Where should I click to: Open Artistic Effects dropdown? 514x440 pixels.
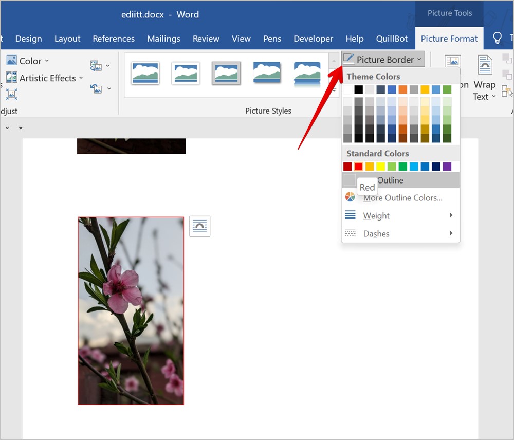[45, 78]
